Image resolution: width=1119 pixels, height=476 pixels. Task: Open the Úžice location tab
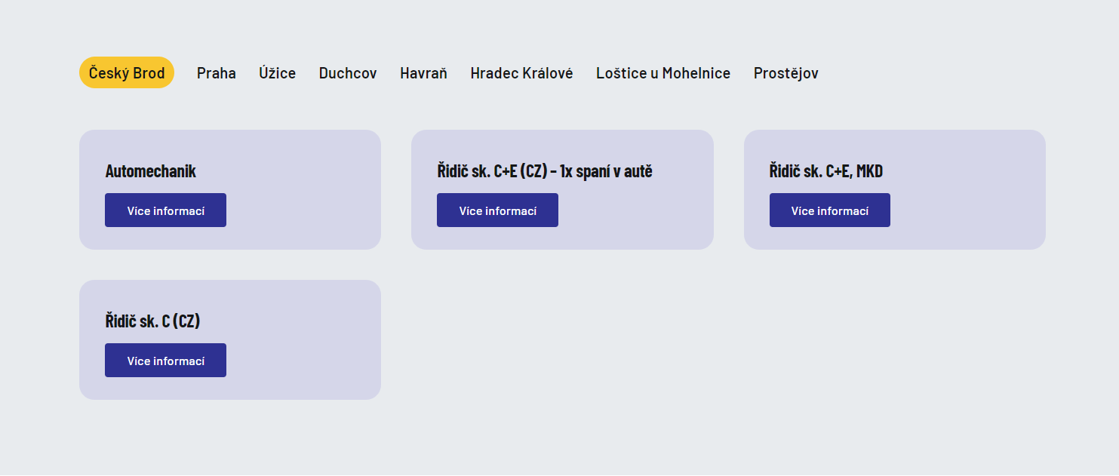tap(277, 73)
